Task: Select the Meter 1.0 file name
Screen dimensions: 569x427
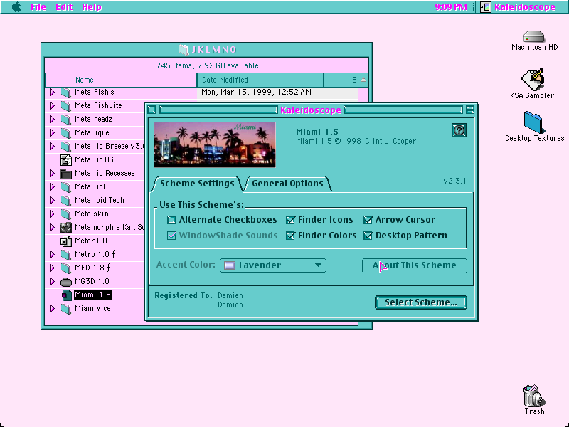Action: point(91,241)
